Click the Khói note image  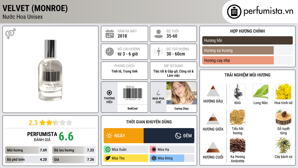[x=237, y=92]
